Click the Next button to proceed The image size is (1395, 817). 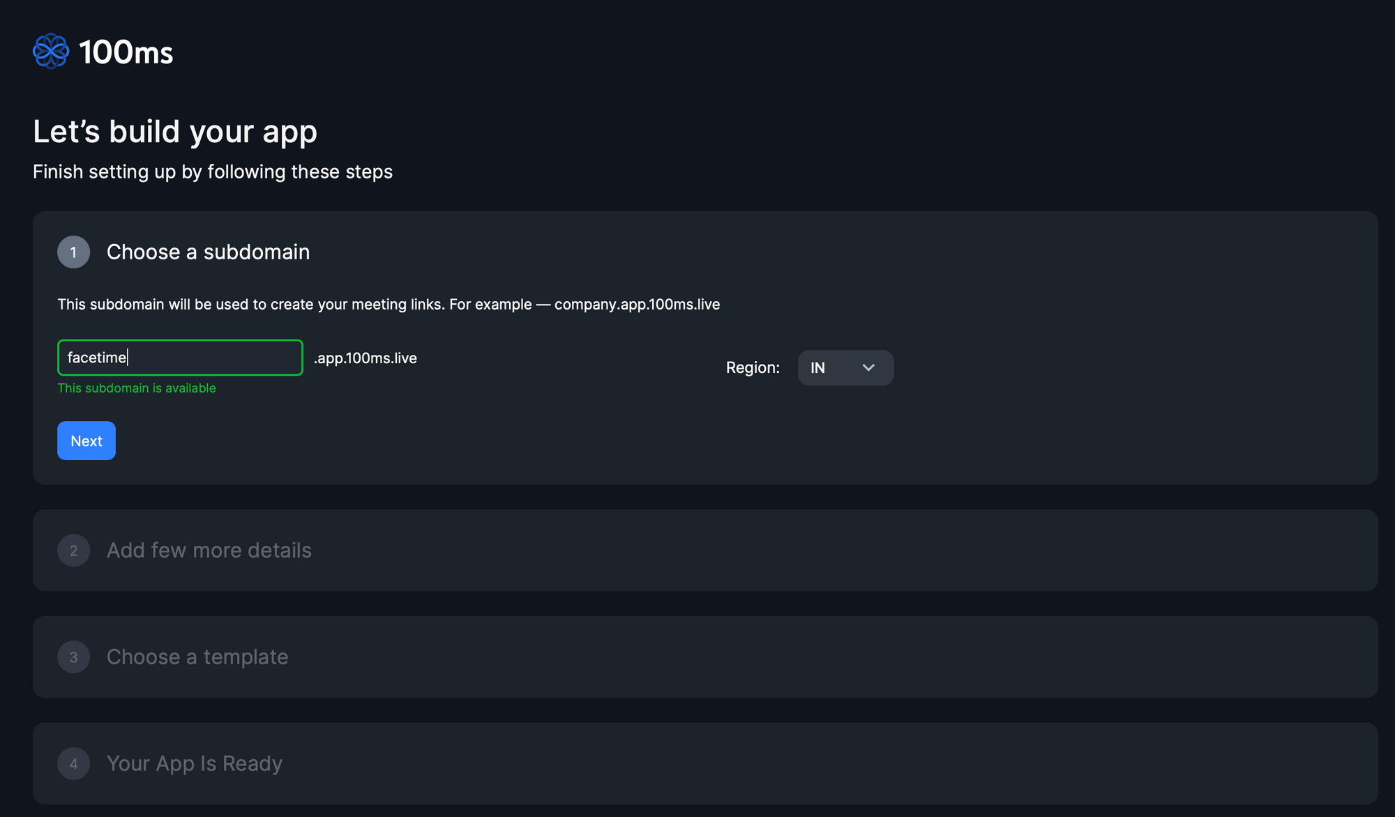tap(86, 441)
